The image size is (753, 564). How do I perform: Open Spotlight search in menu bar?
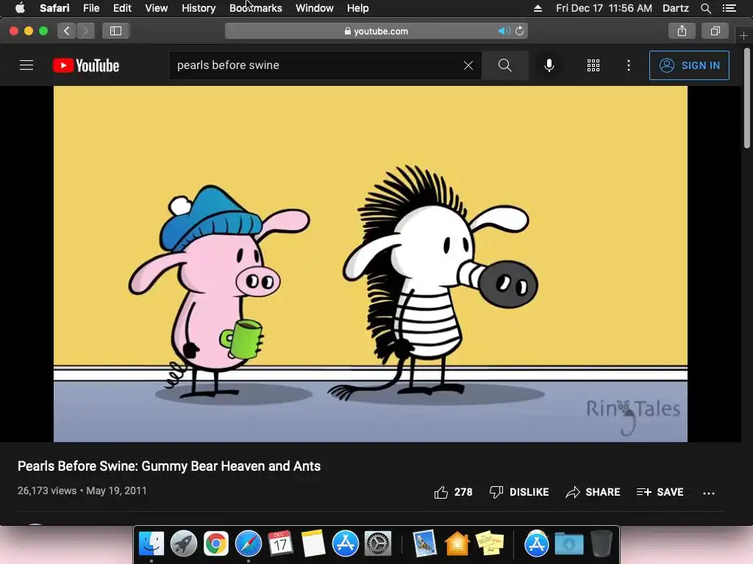coord(705,8)
